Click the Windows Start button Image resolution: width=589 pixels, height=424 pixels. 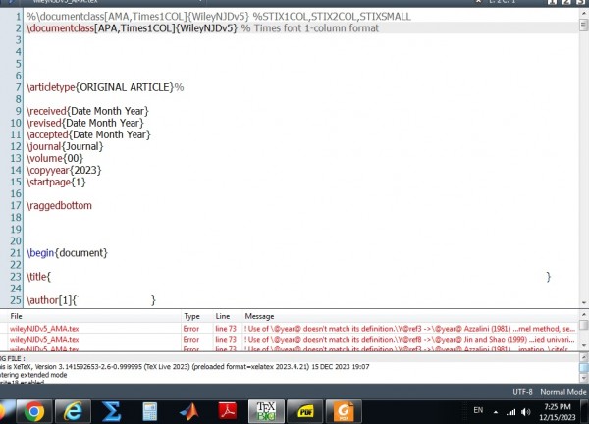pos(5,410)
